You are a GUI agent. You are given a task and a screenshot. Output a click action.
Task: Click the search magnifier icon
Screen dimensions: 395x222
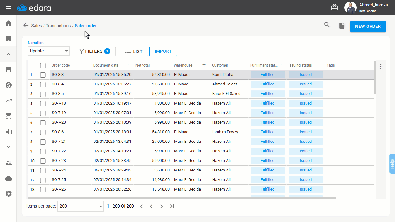click(327, 25)
